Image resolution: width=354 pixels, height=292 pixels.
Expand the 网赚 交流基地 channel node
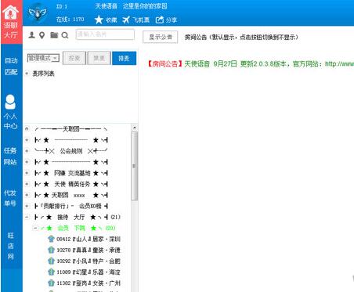click(27, 173)
